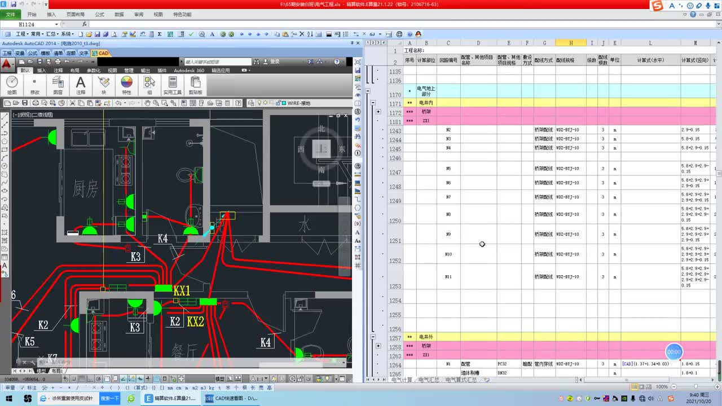Screen dimensions: 722x406
Task: Collapse the 电井内 group at row 1171
Action: (x=373, y=103)
